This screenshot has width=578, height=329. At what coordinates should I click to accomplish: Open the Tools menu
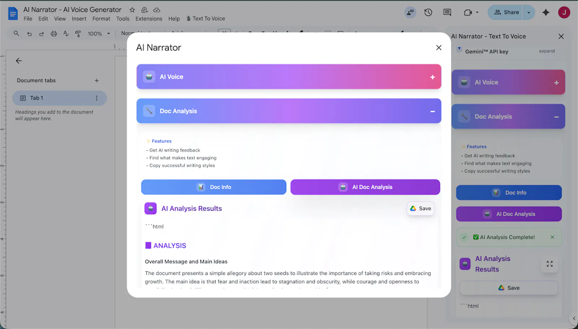tap(123, 19)
